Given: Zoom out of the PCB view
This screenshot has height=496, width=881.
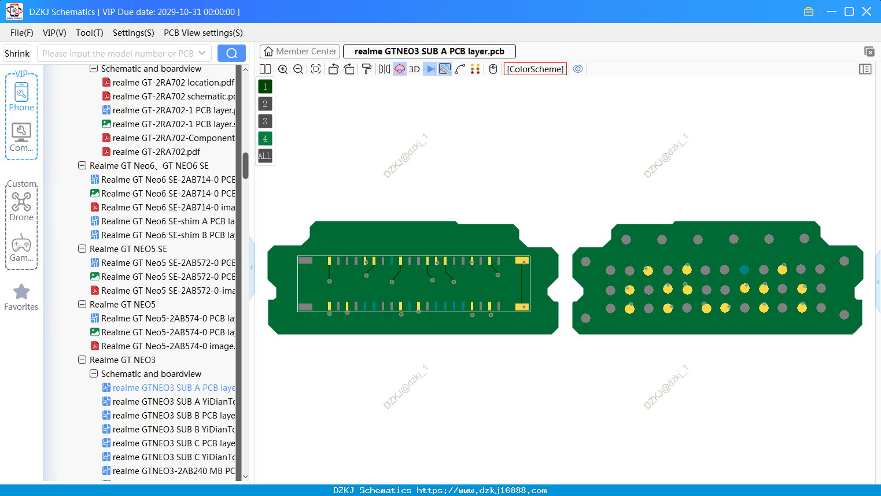Looking at the screenshot, I should click(x=298, y=69).
